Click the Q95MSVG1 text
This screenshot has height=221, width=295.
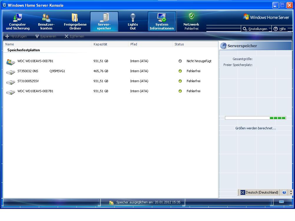click(57, 71)
